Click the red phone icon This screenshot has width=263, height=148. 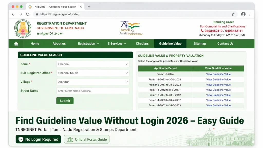coord(202,31)
